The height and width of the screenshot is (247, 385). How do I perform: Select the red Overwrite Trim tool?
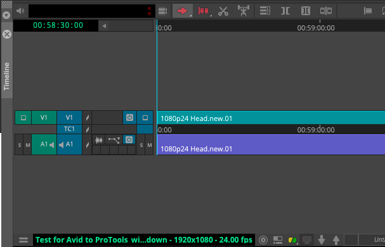(204, 11)
